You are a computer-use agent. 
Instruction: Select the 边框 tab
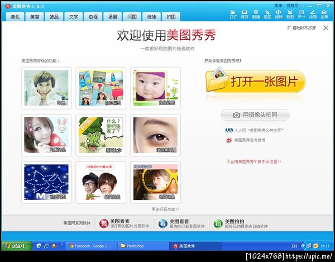point(93,17)
